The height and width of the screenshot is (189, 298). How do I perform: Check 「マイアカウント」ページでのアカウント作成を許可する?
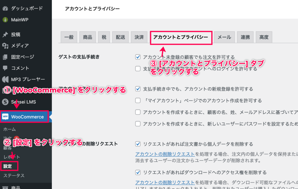(x=138, y=101)
